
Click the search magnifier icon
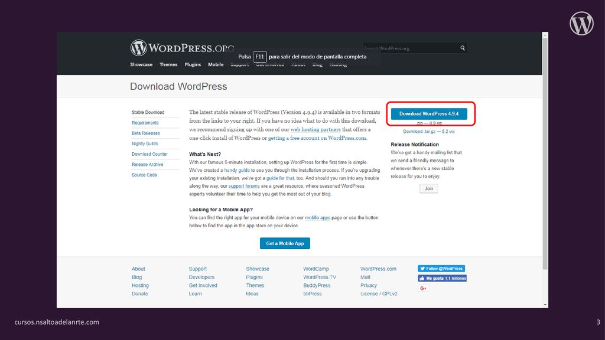click(x=462, y=48)
